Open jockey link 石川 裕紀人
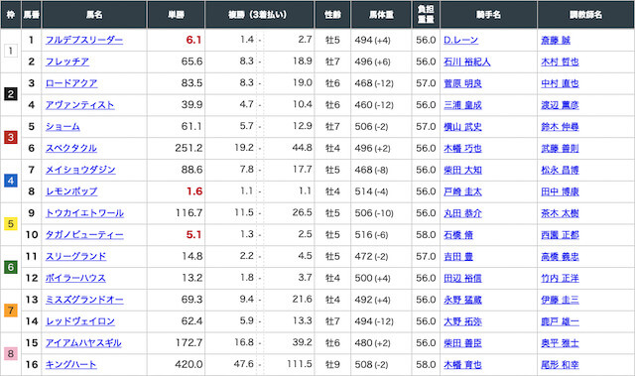Image resolution: width=635 pixels, height=376 pixels. click(467, 62)
